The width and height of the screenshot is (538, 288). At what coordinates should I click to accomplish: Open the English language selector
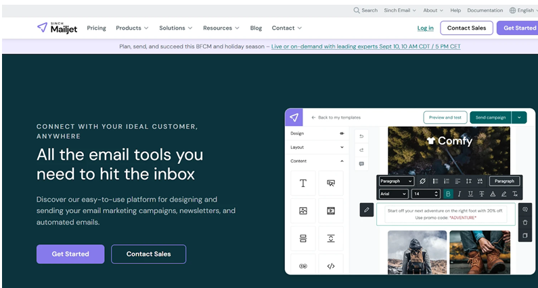tap(522, 10)
